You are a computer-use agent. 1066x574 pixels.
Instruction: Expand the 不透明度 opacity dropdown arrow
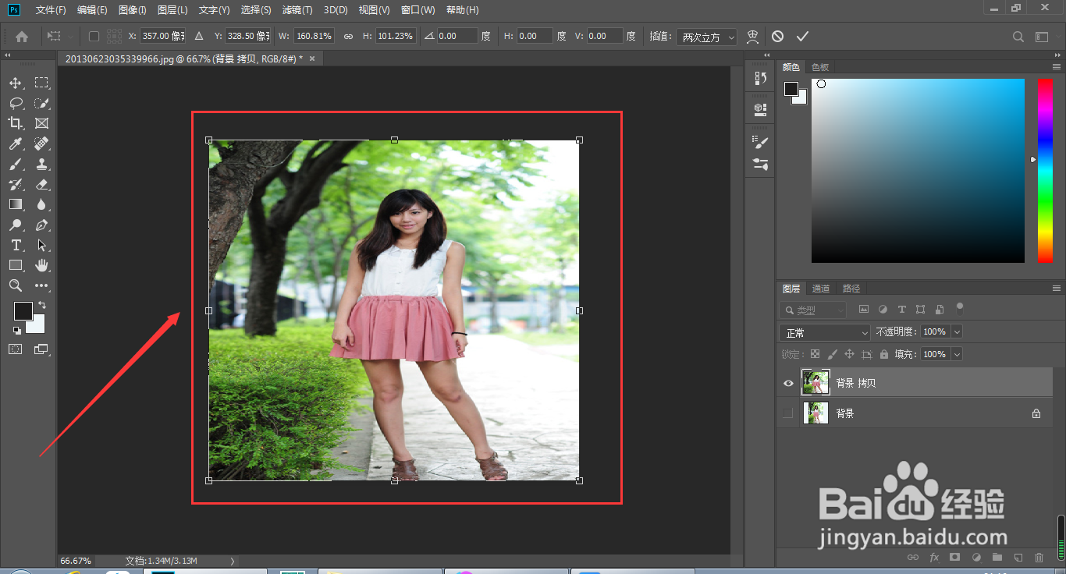click(x=957, y=332)
